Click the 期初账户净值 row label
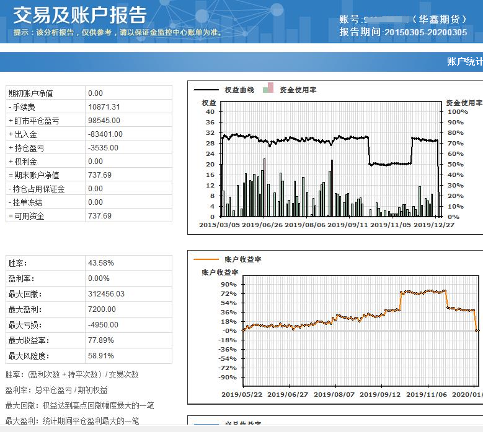The width and height of the screenshot is (483, 432). (31, 93)
